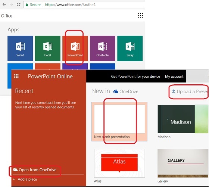This screenshot has width=209, height=187.
Task: Click the Atlas template caption
Action: pyautogui.click(x=98, y=181)
